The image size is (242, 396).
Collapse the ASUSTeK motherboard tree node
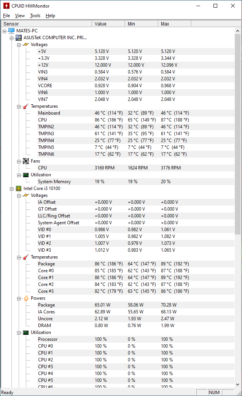(x=11, y=38)
